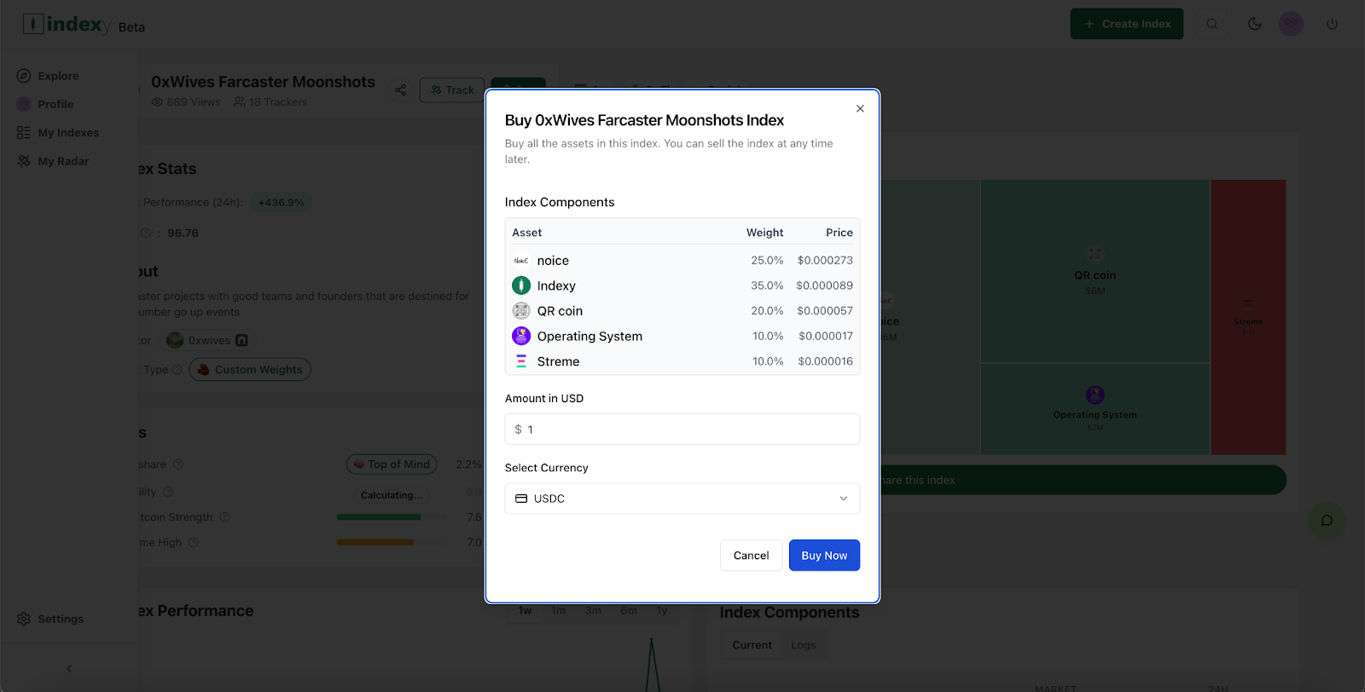Image resolution: width=1365 pixels, height=692 pixels.
Task: Focus the Amount in USD field
Action: pos(682,430)
